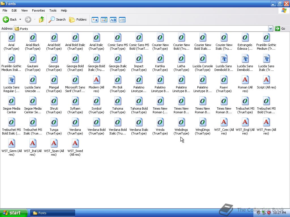Open the Favorites menu
The width and height of the screenshot is (290, 217).
pyautogui.click(x=38, y=10)
